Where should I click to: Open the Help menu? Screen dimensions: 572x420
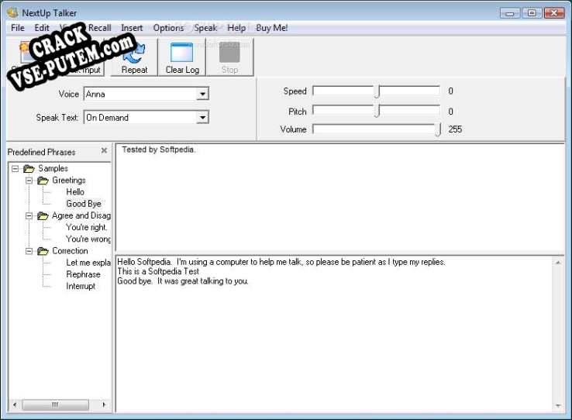click(x=236, y=28)
